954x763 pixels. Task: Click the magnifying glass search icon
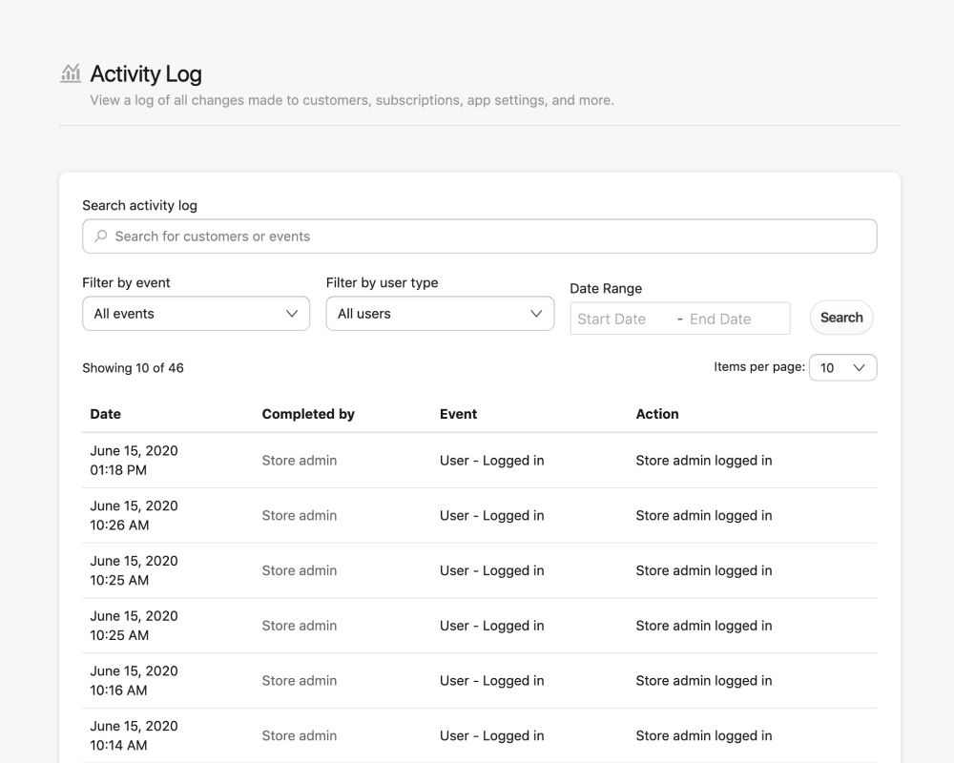point(101,237)
